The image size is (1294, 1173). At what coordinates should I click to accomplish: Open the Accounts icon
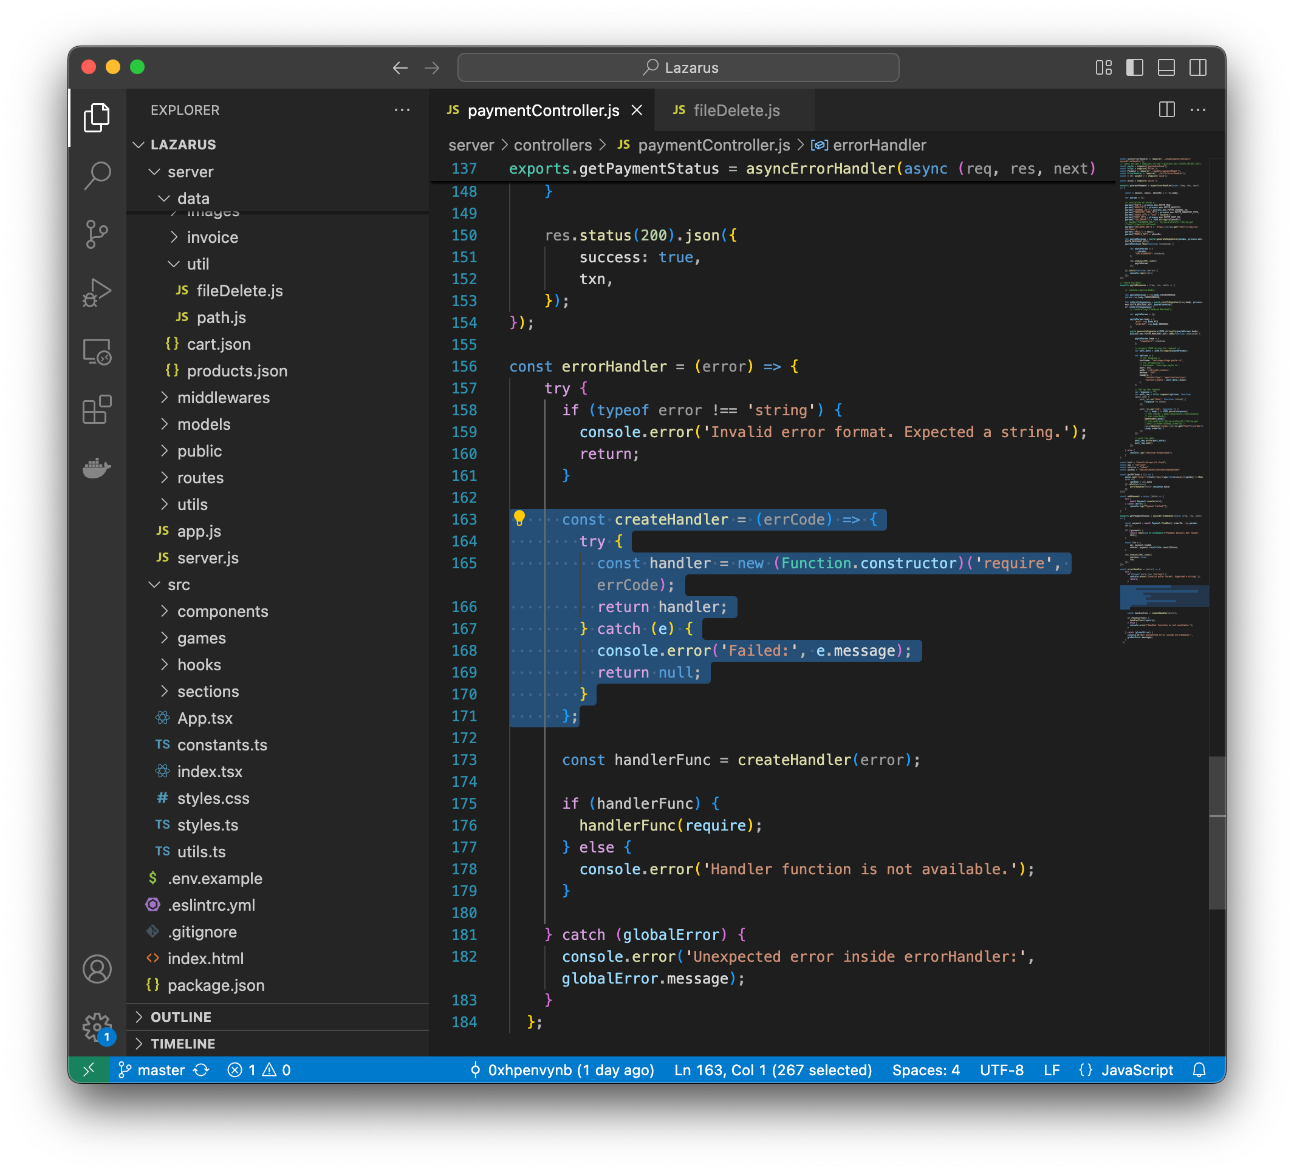pyautogui.click(x=97, y=969)
